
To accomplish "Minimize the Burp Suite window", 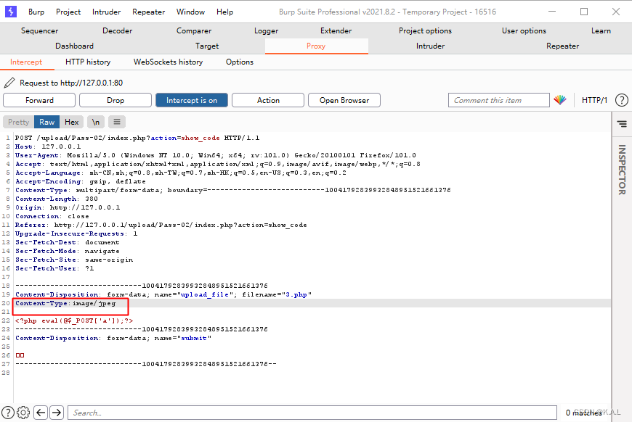I will (x=552, y=12).
